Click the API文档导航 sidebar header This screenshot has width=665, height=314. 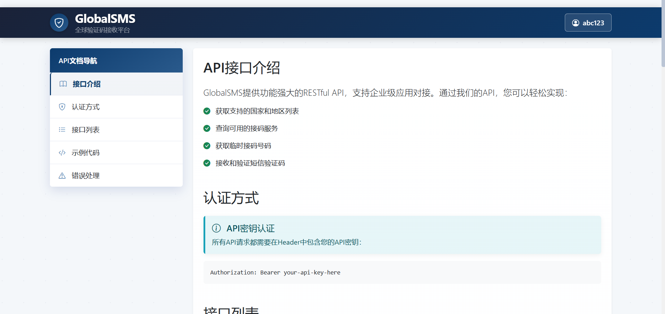116,60
